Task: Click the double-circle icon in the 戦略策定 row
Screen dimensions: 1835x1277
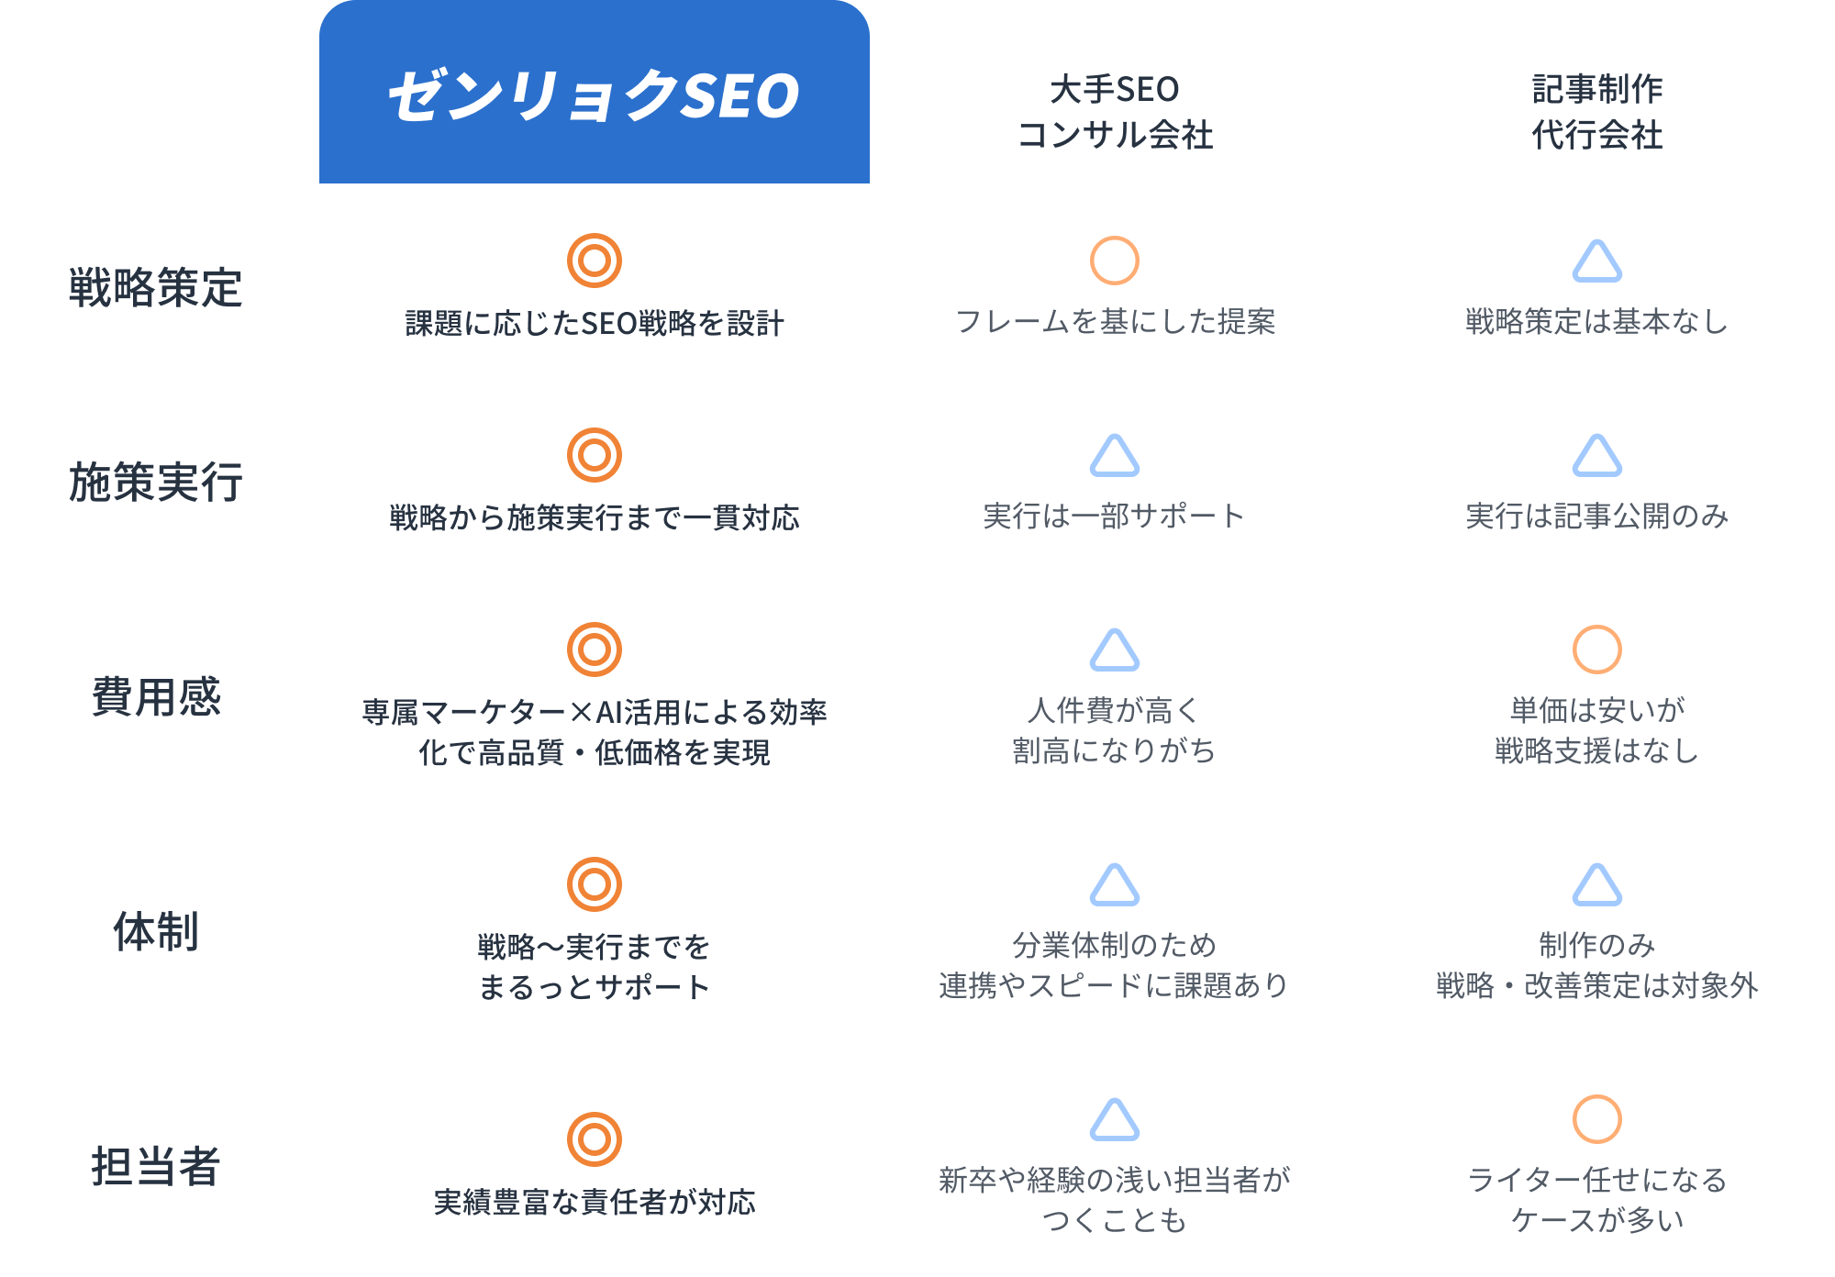Action: 595,261
